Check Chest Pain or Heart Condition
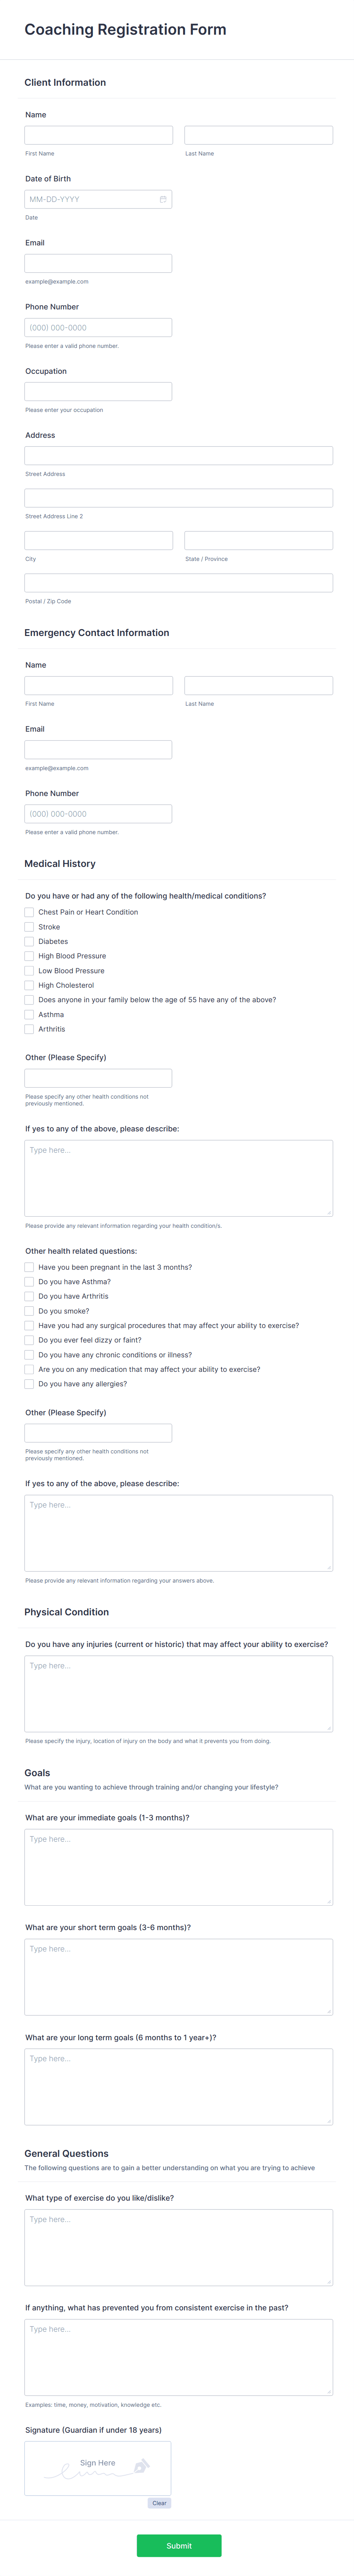 (x=29, y=912)
